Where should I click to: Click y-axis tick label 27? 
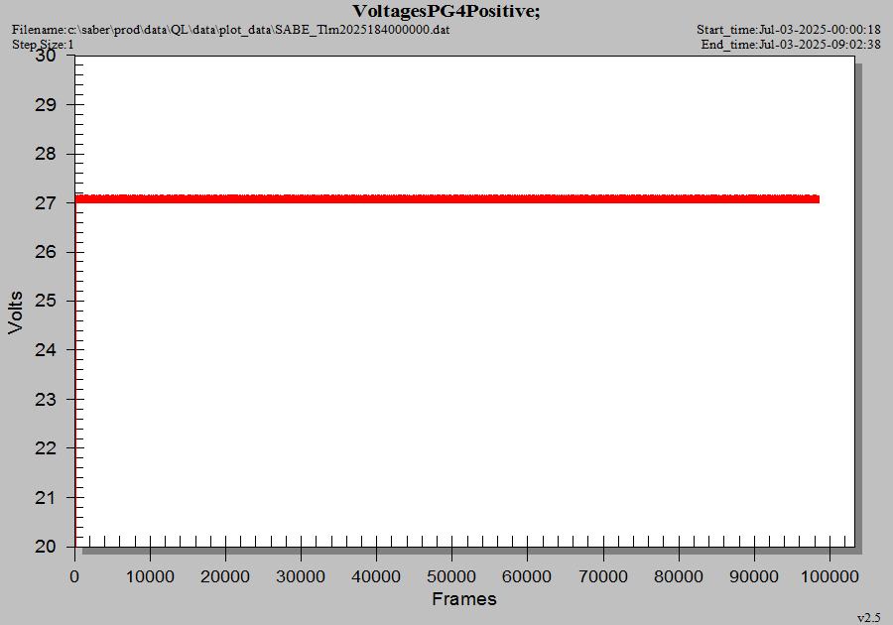point(46,202)
